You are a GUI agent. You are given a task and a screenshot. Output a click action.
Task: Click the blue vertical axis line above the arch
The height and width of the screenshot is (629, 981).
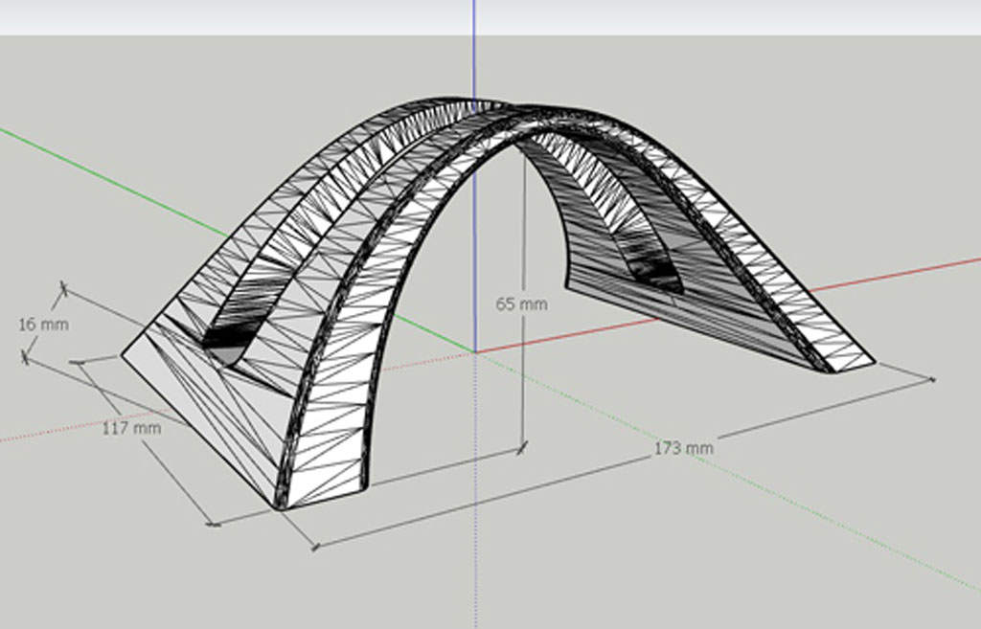(x=473, y=48)
